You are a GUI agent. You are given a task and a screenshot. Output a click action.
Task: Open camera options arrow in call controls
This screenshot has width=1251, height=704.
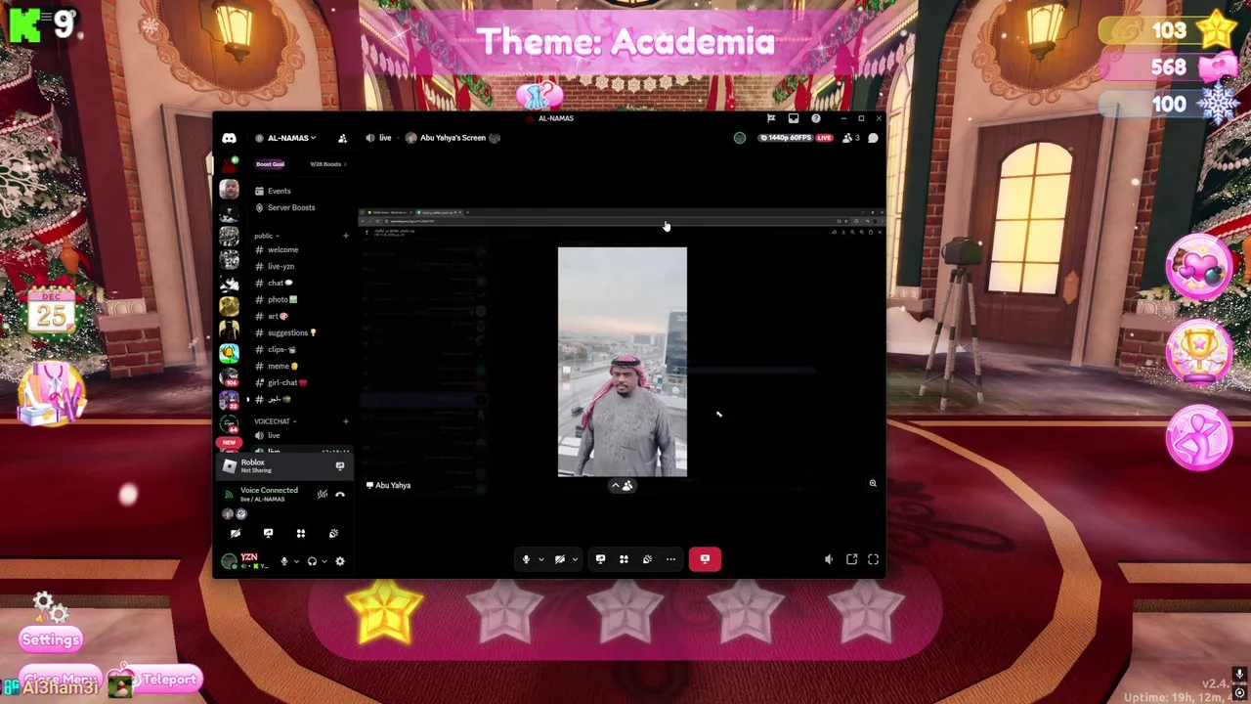coord(575,560)
